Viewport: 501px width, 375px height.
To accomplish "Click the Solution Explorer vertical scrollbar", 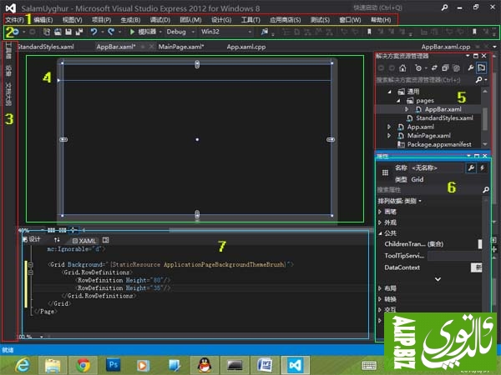I will pyautogui.click(x=485, y=118).
